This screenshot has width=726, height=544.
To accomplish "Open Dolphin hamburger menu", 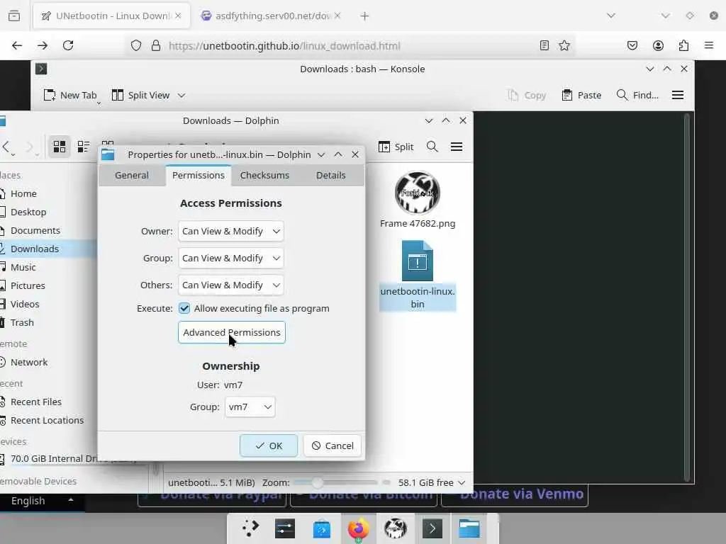I will (457, 147).
